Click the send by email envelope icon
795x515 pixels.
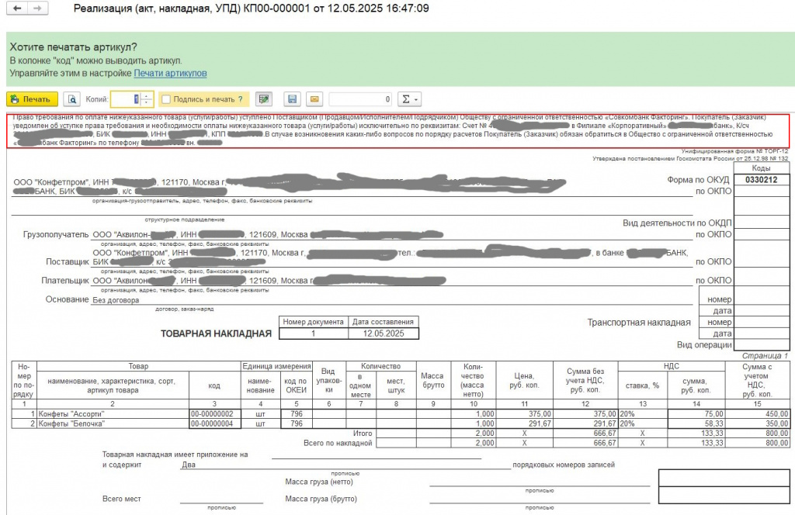(314, 99)
